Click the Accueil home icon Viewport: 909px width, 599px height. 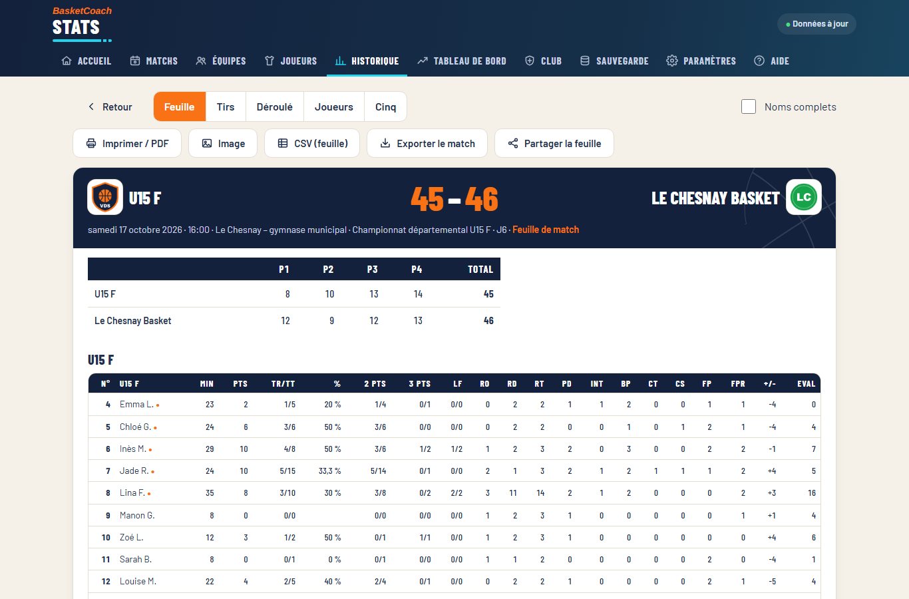tap(67, 61)
